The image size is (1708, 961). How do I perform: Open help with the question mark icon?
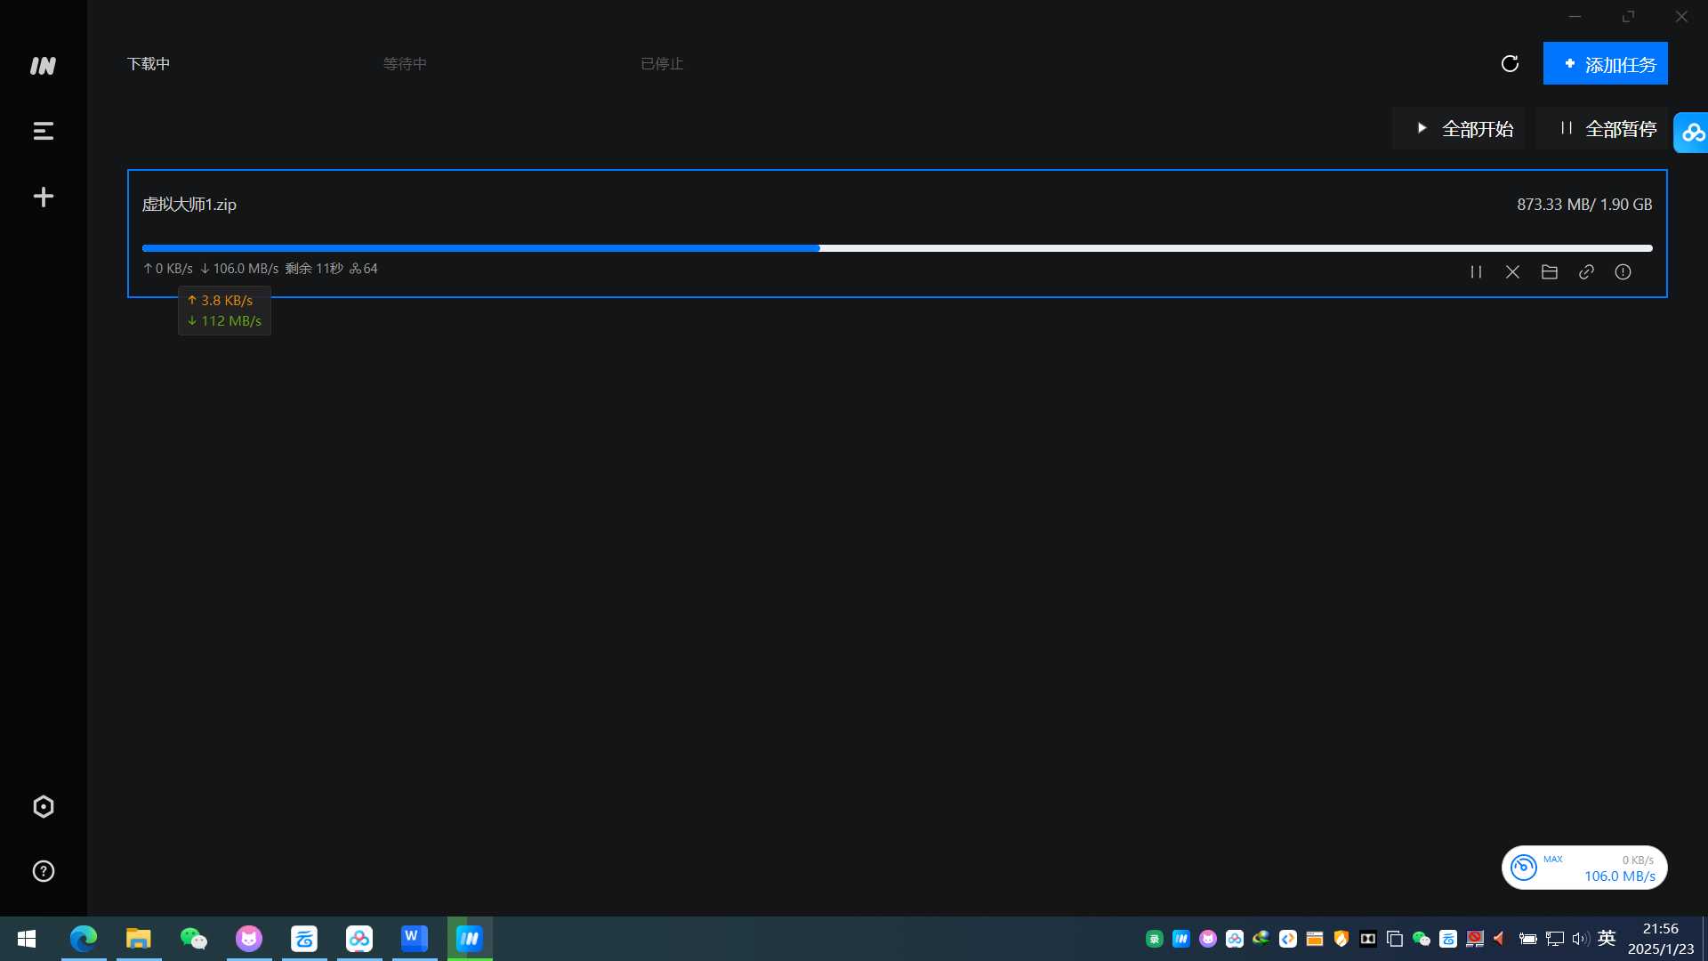pos(43,871)
